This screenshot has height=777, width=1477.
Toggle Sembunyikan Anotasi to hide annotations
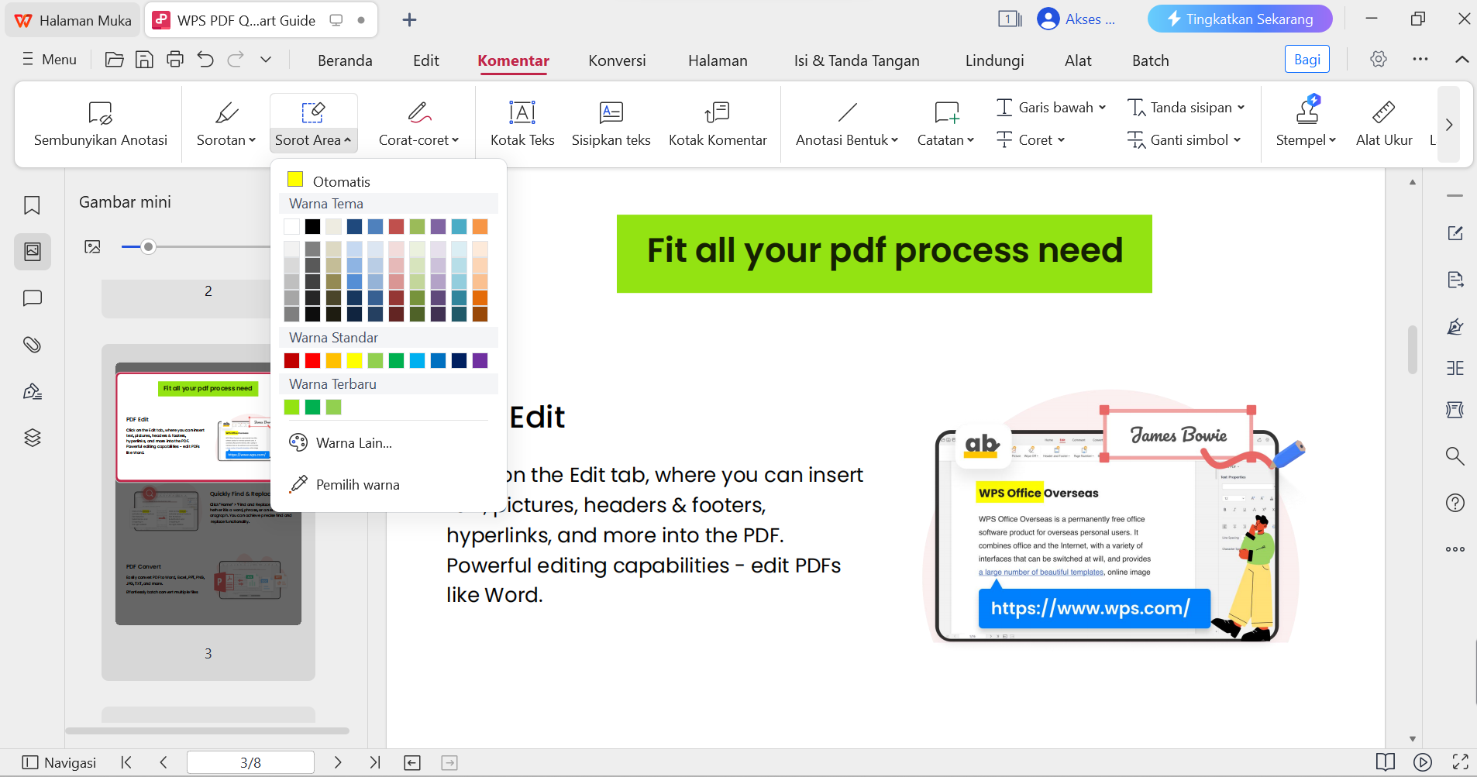pos(99,122)
